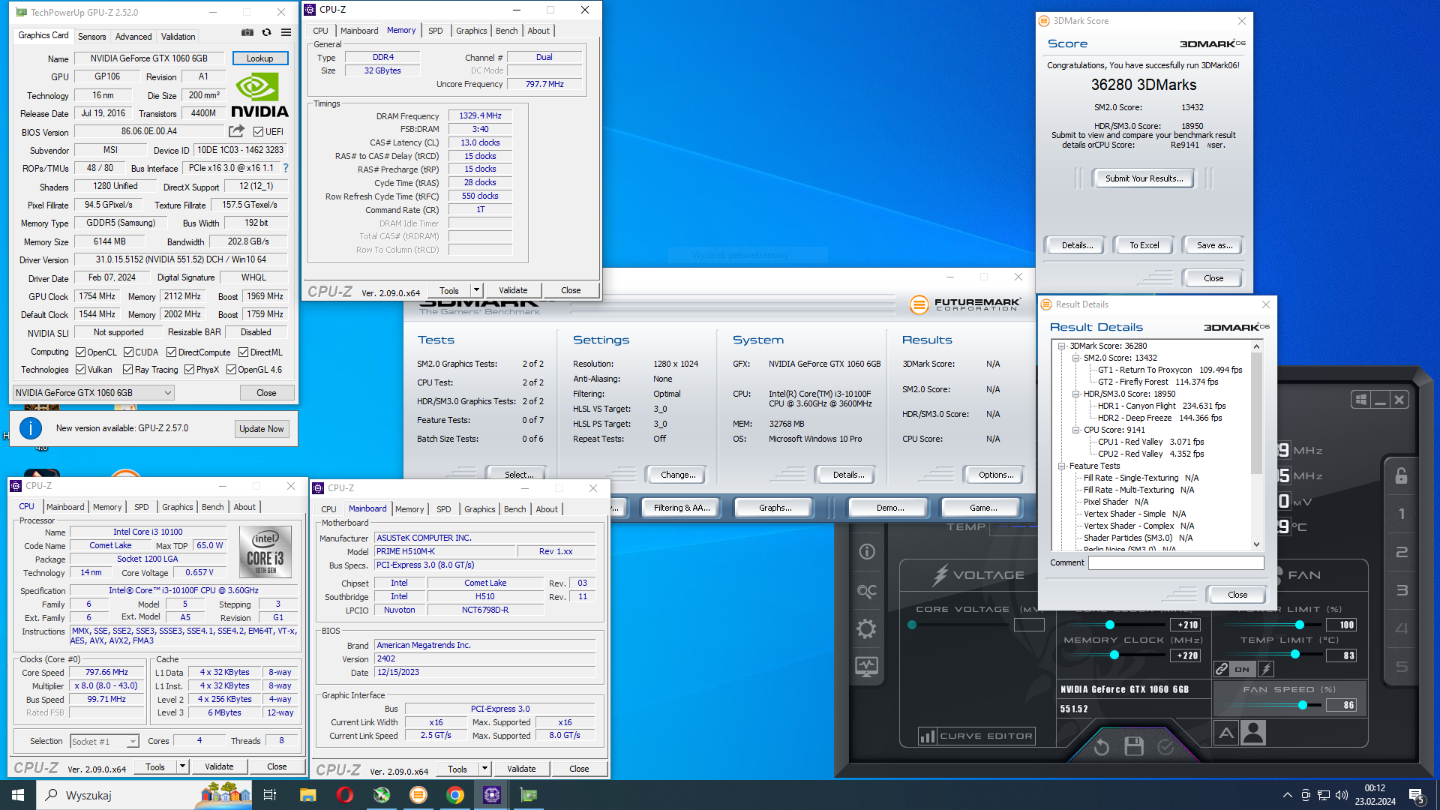Click Afterburner Windows startup icon
Viewport: 1440px width, 810px height.
[1360, 400]
